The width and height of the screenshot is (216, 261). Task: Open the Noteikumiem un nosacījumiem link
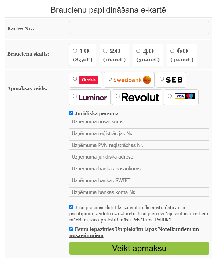point(178,229)
